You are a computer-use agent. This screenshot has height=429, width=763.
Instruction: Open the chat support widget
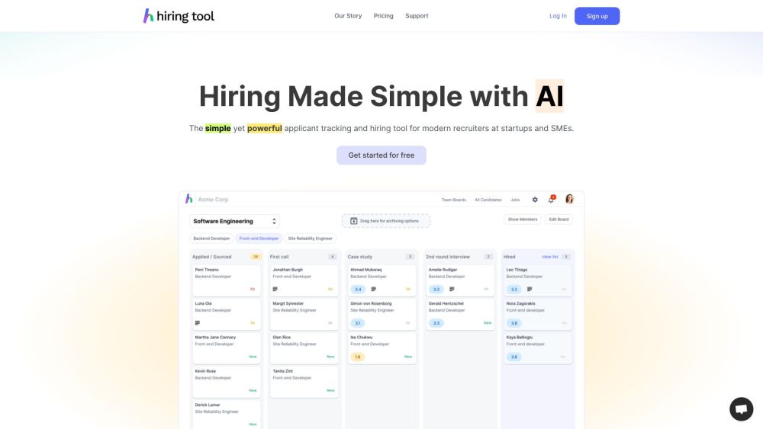(741, 408)
